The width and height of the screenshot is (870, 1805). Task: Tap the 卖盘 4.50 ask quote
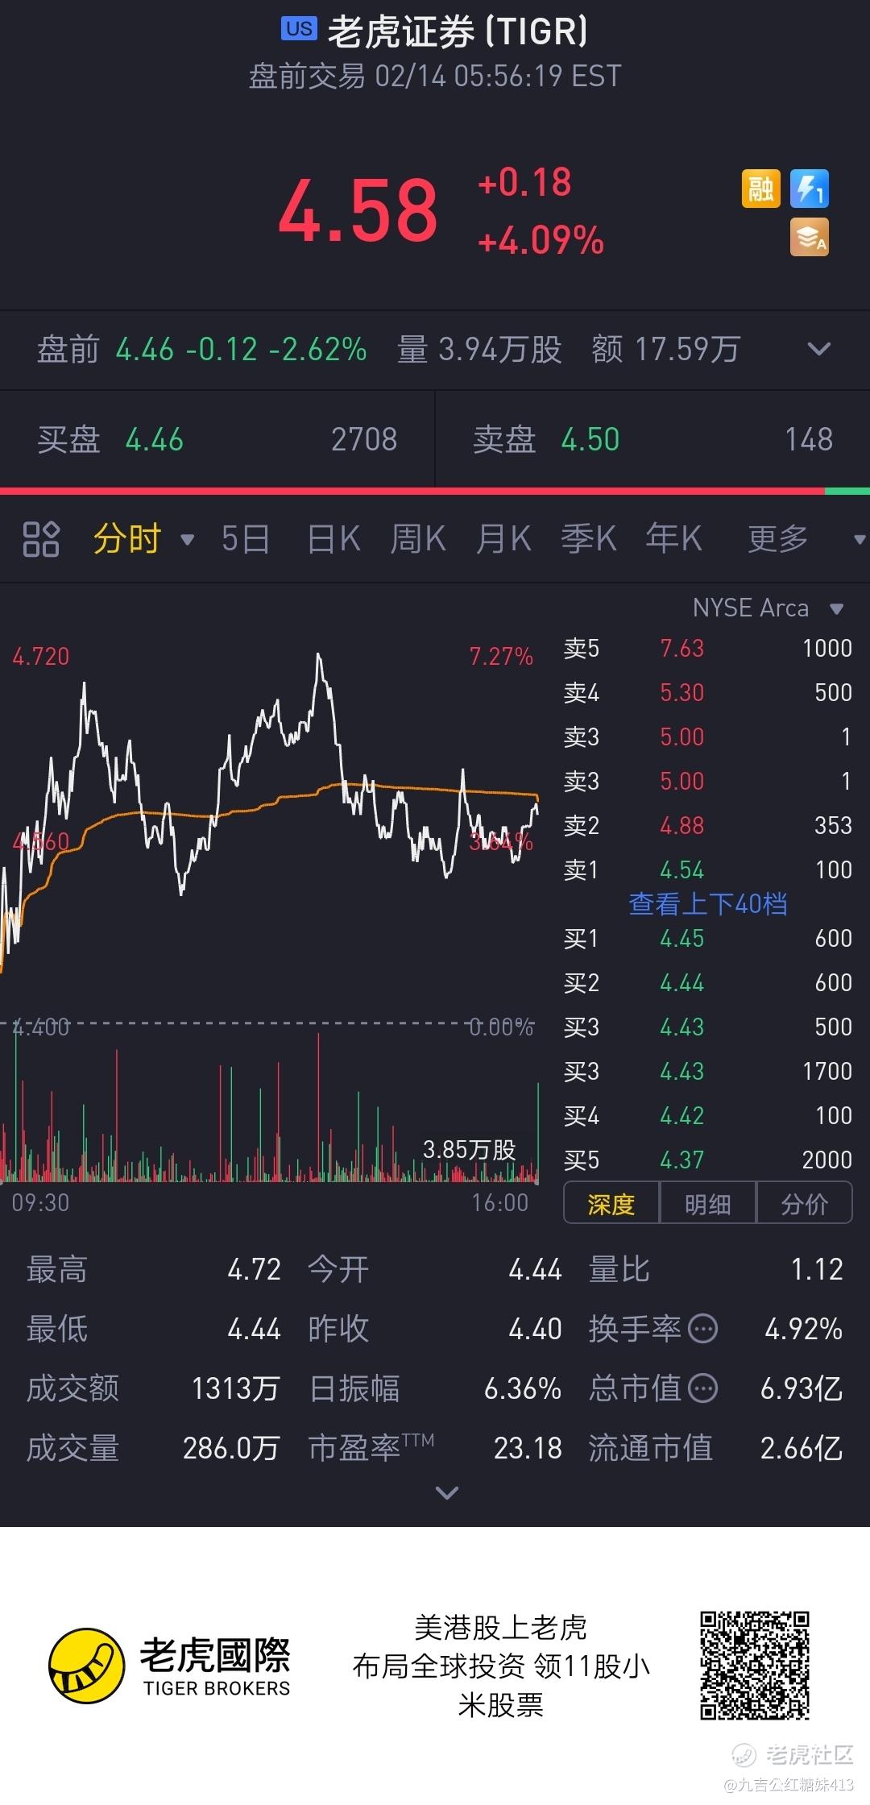(652, 440)
